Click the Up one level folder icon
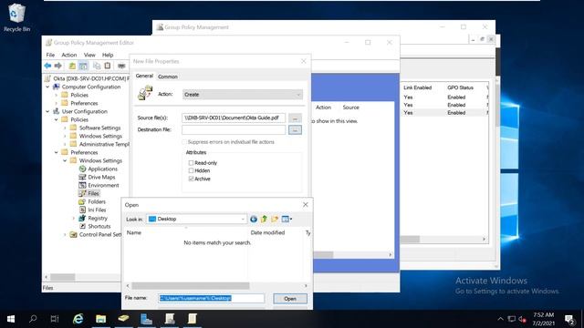 (72, 66)
